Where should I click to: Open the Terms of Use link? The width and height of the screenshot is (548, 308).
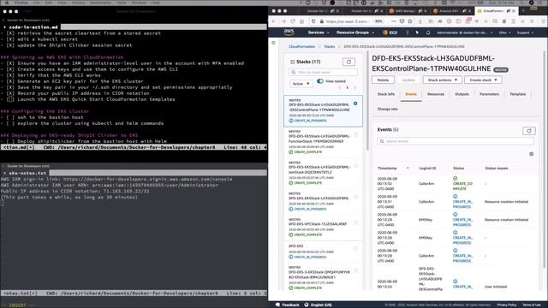pyautogui.click(x=532, y=305)
